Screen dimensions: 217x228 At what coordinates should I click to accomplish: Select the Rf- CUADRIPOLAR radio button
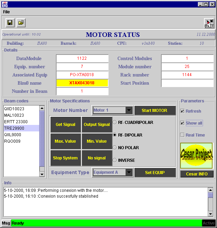point(115,122)
